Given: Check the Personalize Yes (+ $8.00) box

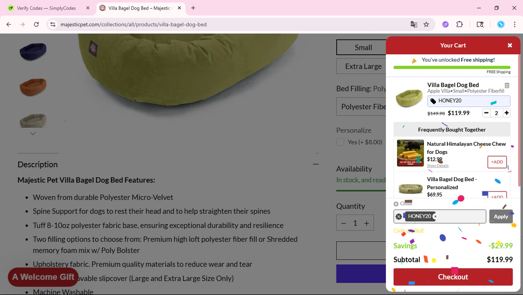Looking at the screenshot, I should 340,142.
